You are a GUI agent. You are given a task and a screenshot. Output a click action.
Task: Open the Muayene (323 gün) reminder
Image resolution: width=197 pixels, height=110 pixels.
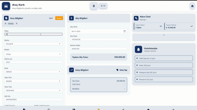click(164, 79)
